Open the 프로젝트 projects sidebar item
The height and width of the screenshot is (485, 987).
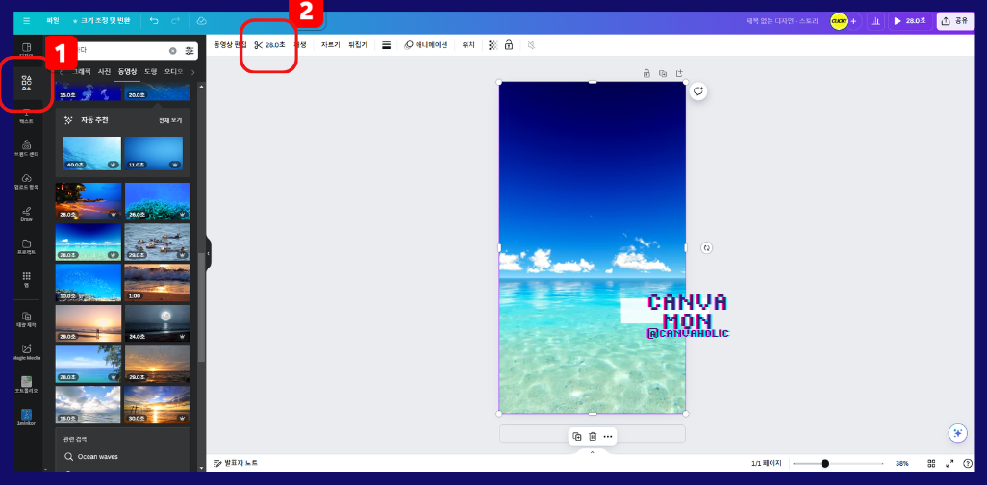click(x=26, y=247)
